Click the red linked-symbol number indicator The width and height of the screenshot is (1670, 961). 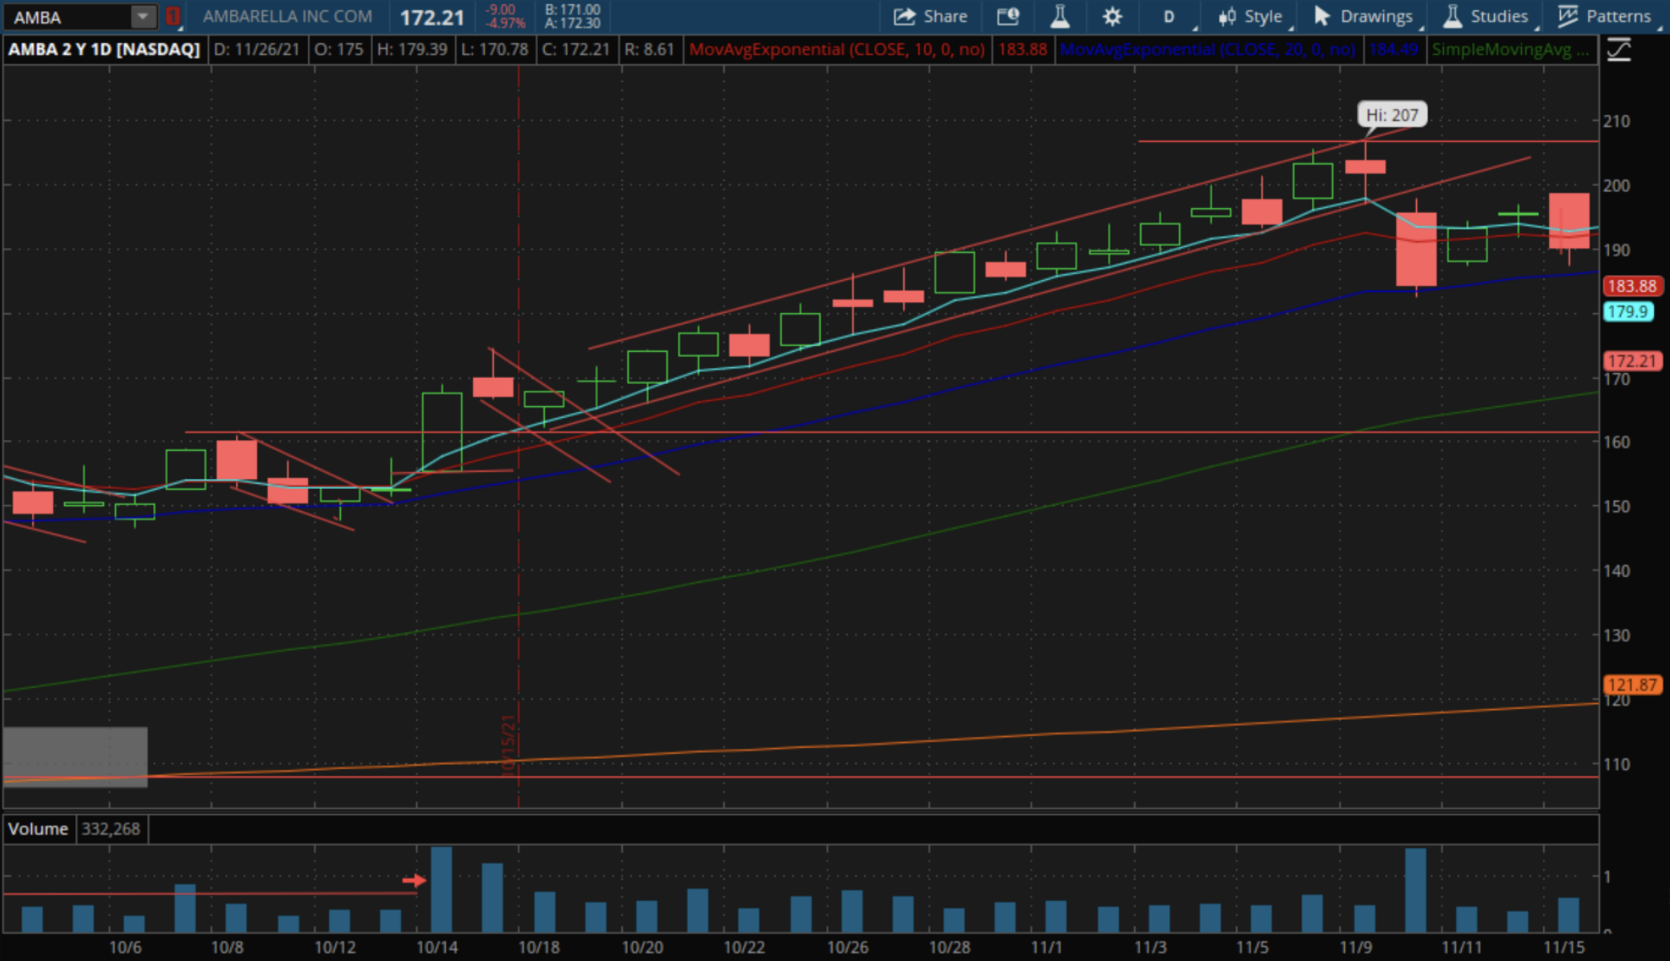point(173,16)
